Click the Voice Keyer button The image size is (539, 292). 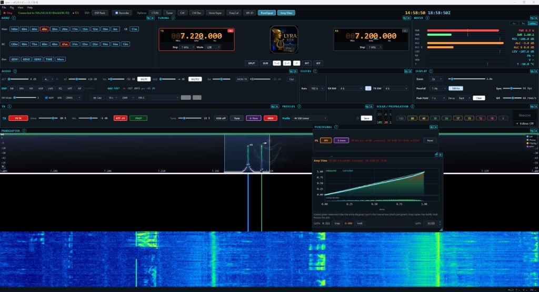click(x=215, y=13)
